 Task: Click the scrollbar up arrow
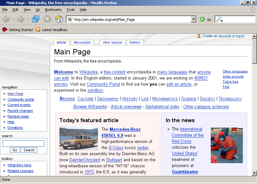tap(254, 36)
